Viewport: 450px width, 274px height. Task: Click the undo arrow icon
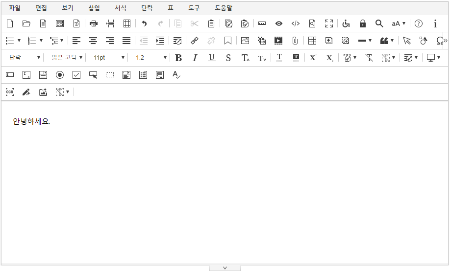coord(144,23)
